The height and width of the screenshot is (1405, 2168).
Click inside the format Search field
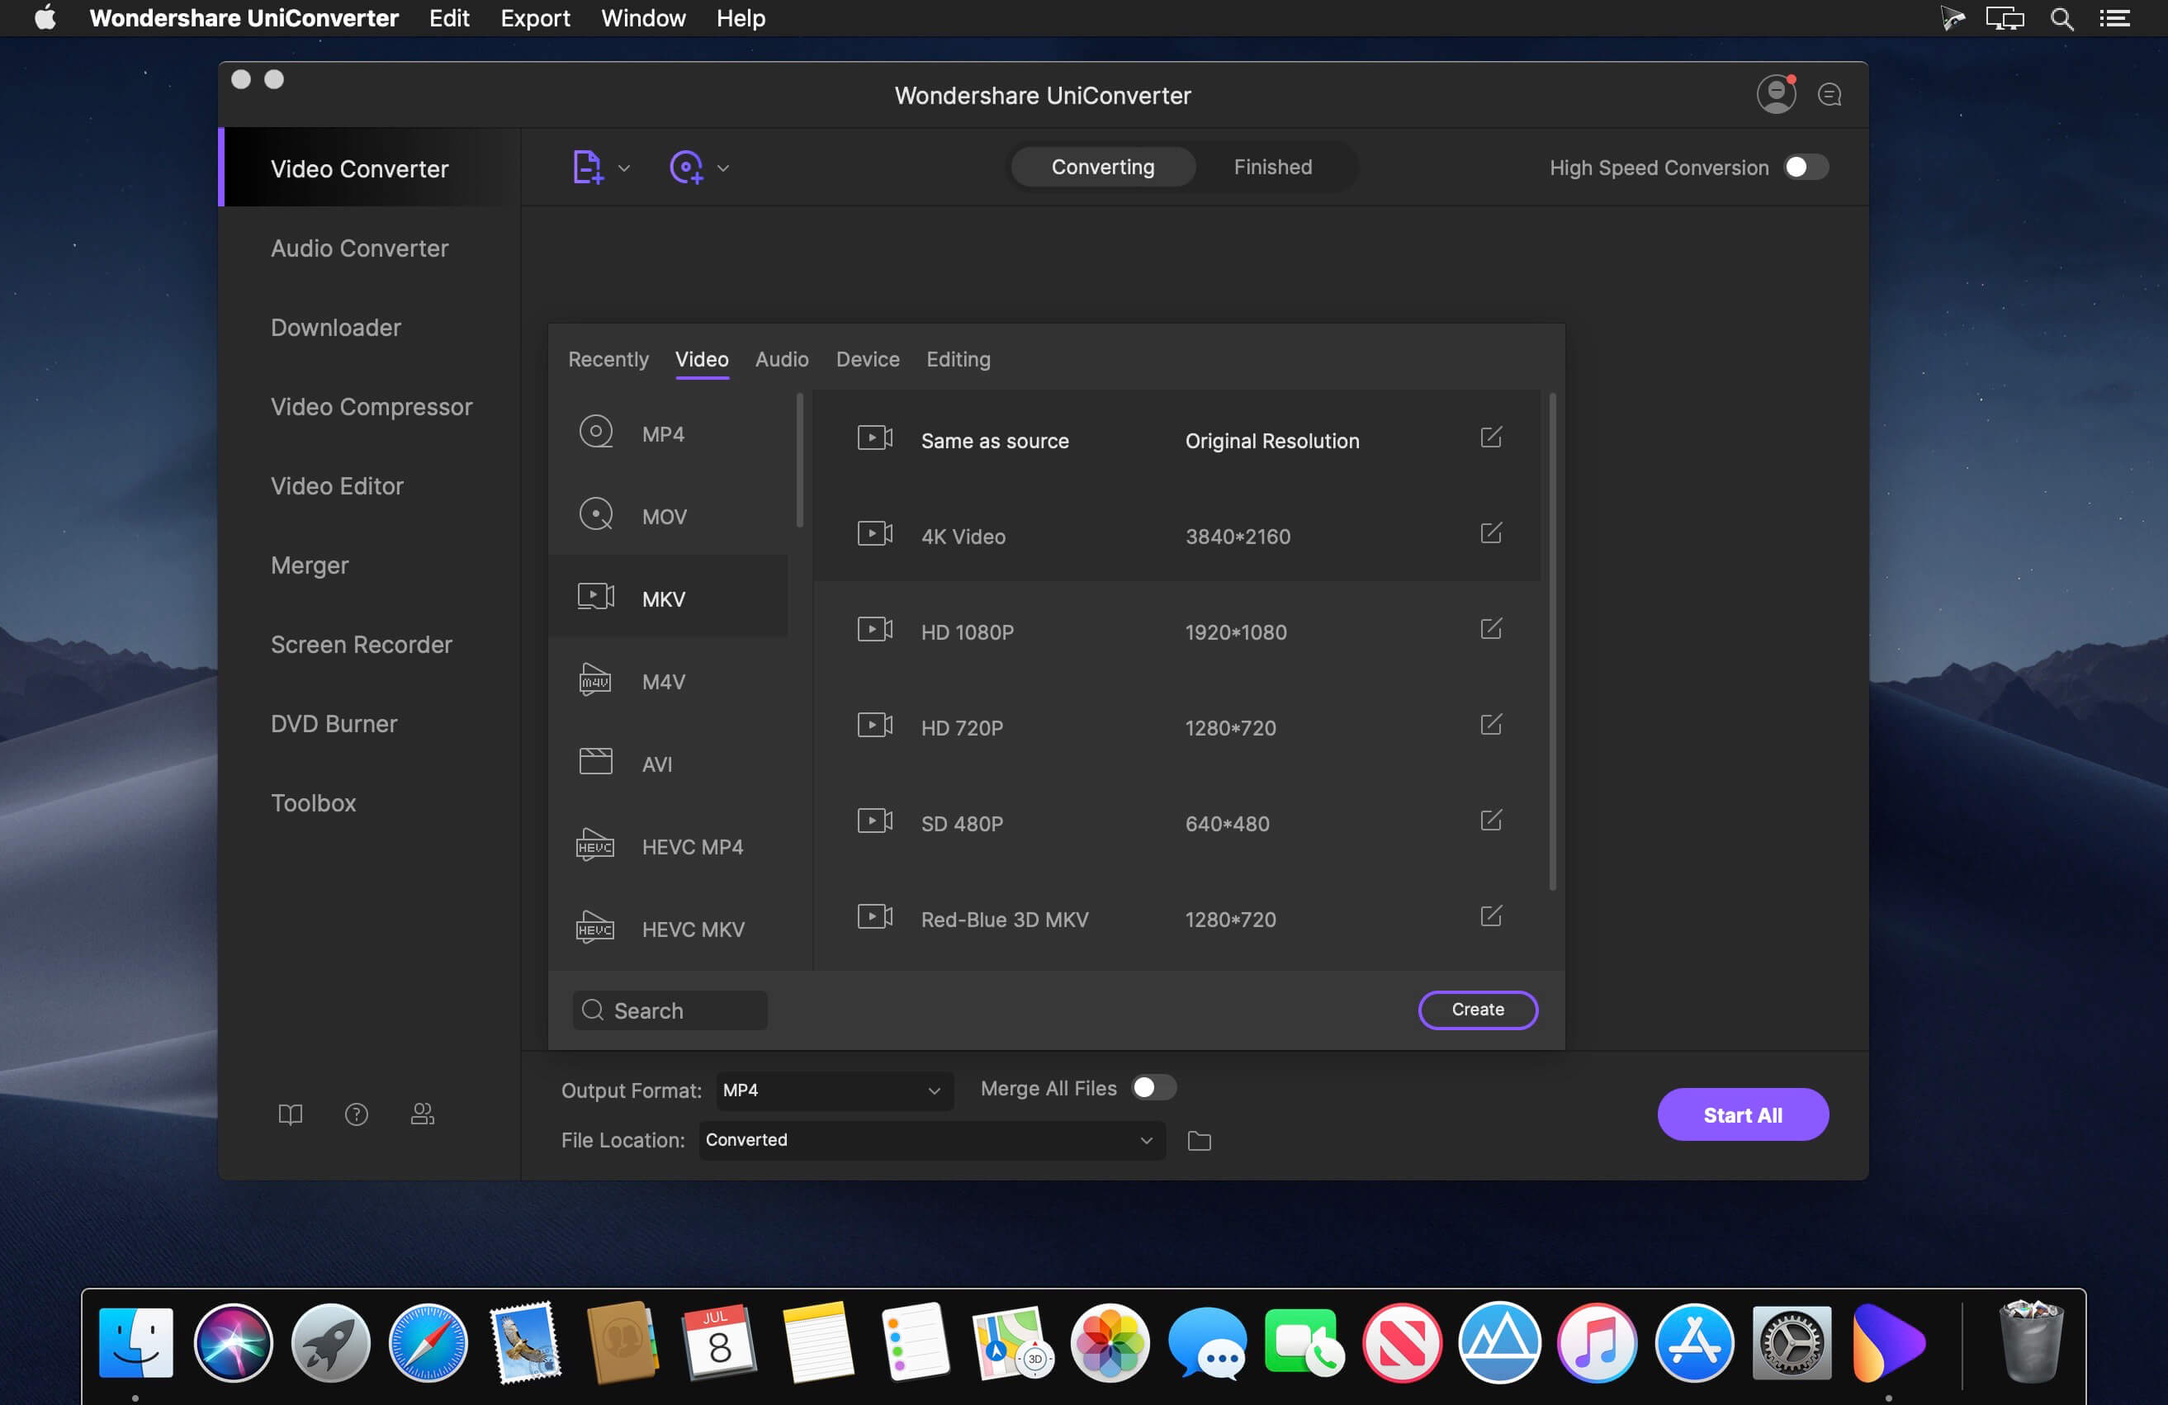670,1010
